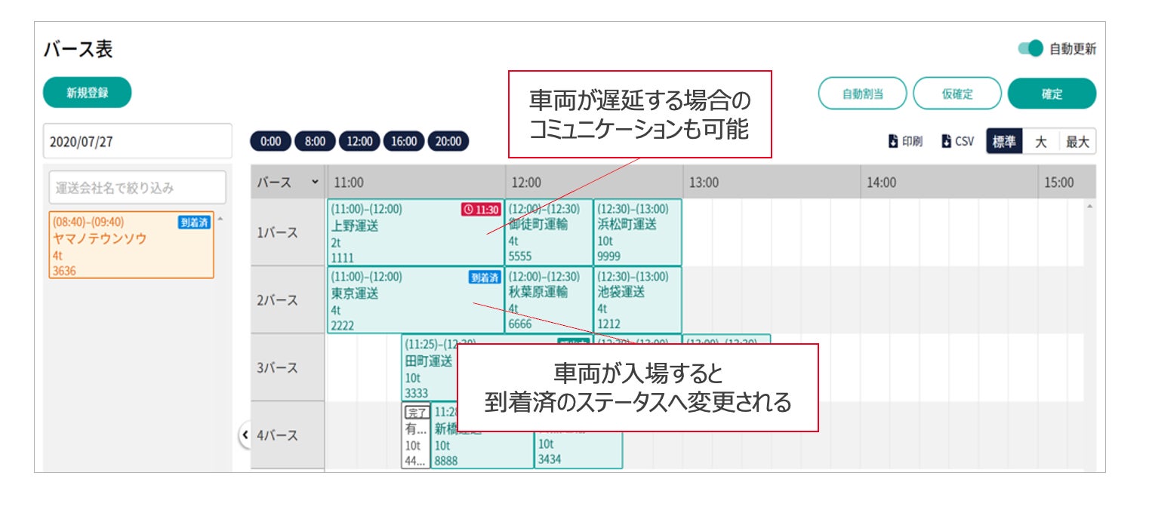Open the 東京運送 reservation in 2バース
The image size is (1149, 525).
click(x=415, y=300)
